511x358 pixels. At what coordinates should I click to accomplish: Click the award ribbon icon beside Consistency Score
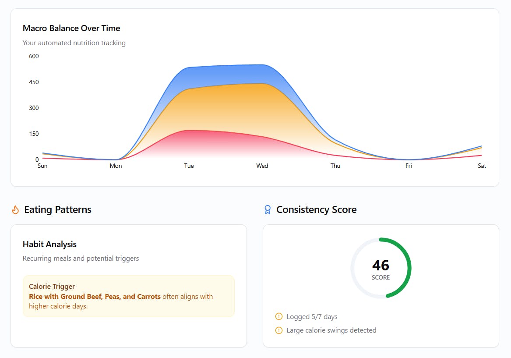(x=268, y=209)
